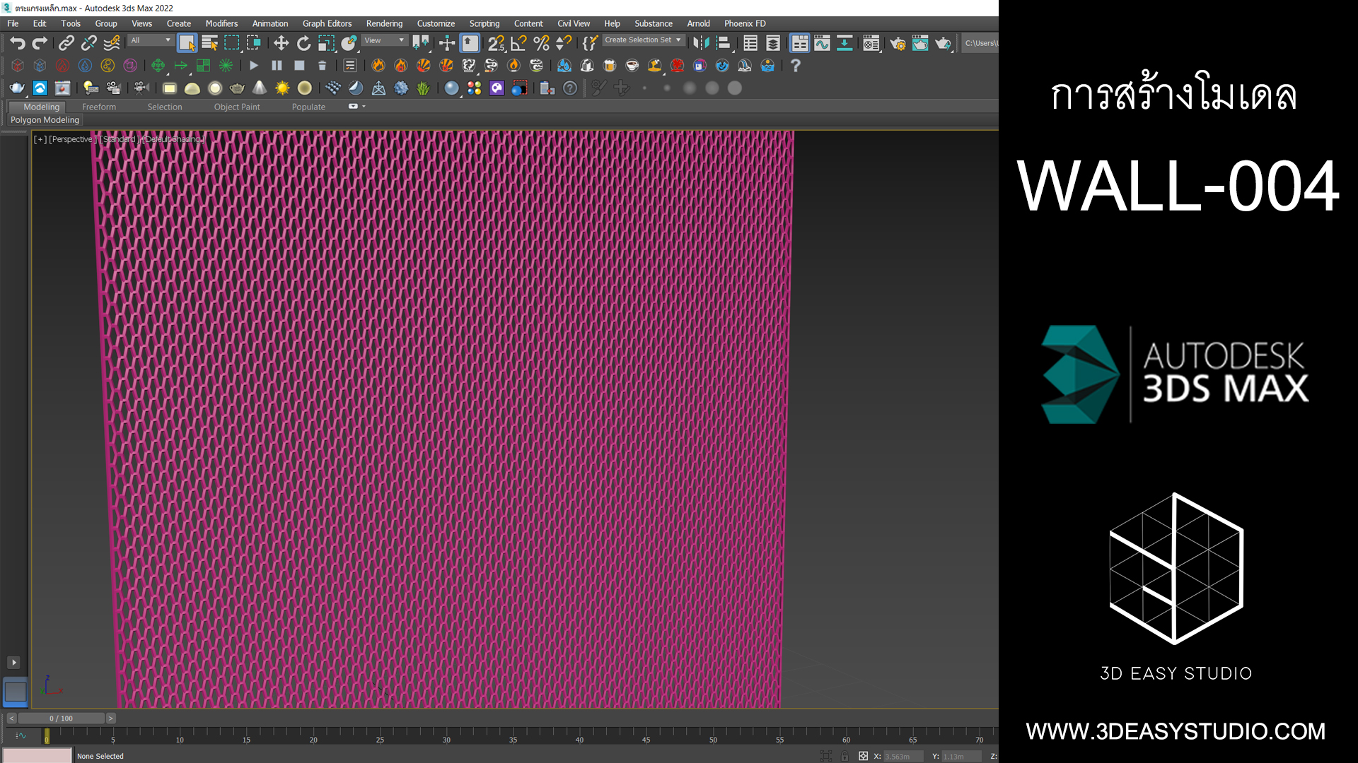Screen dimensions: 1358x763
Task: Click the 0 / 100 time slider
Action: click(x=61, y=718)
